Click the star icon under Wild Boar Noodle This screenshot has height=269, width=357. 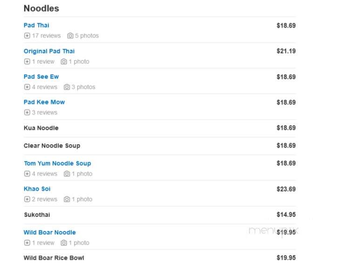point(27,243)
